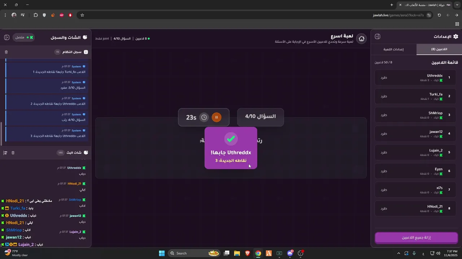Reload the Jawlah page

pyautogui.click(x=439, y=15)
